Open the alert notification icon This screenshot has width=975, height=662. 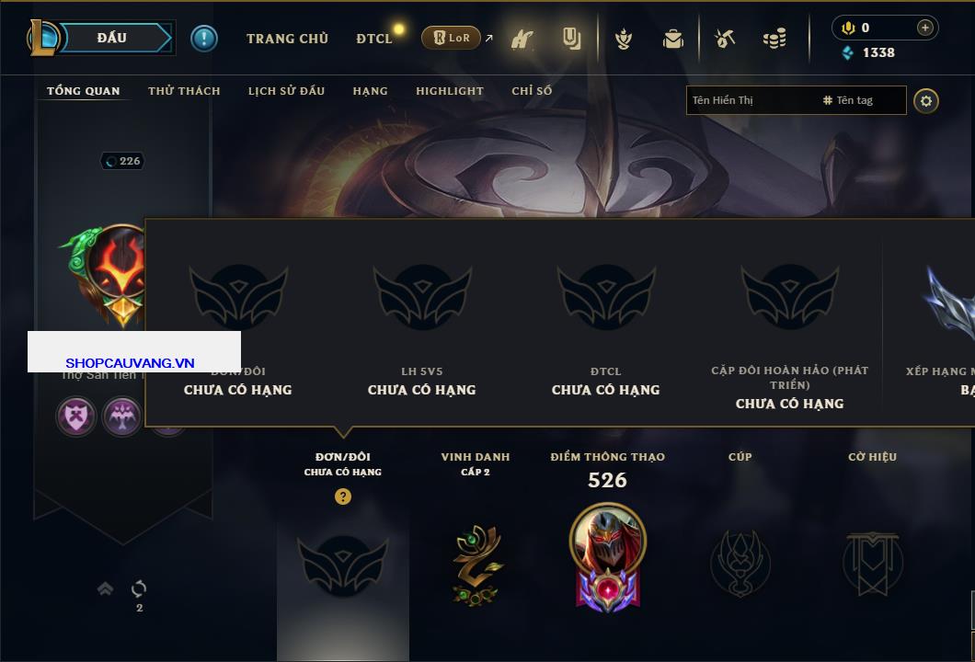pos(204,39)
